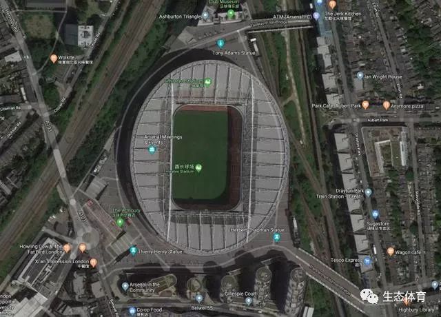This screenshot has height=317, width=441.
Task: Select the Thierry Henry Statue marker
Action: tap(133, 250)
